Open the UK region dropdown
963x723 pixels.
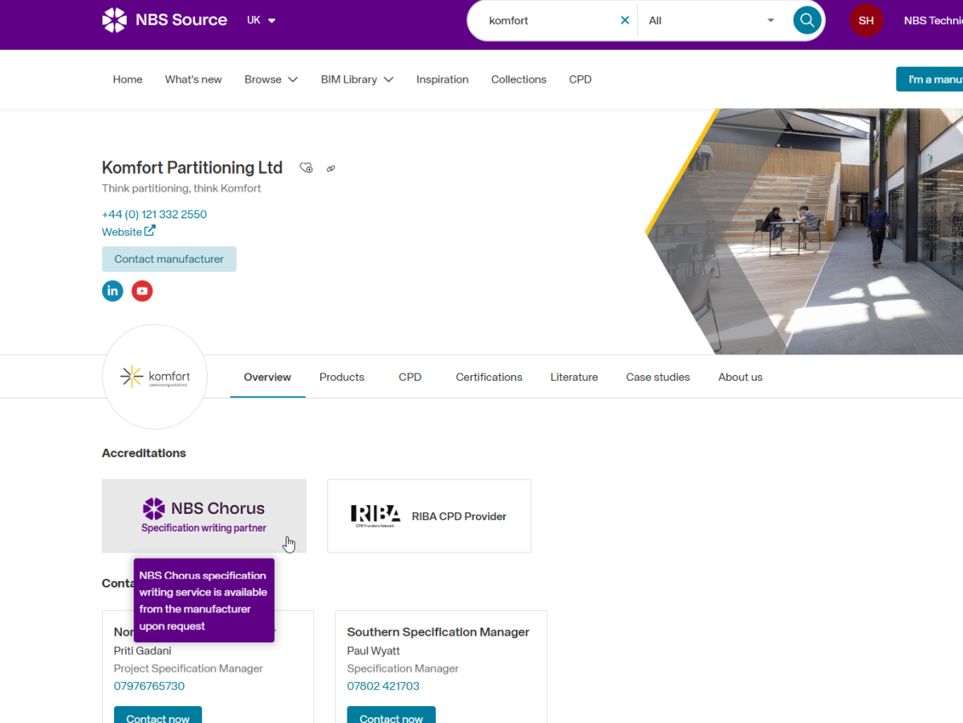tap(262, 21)
